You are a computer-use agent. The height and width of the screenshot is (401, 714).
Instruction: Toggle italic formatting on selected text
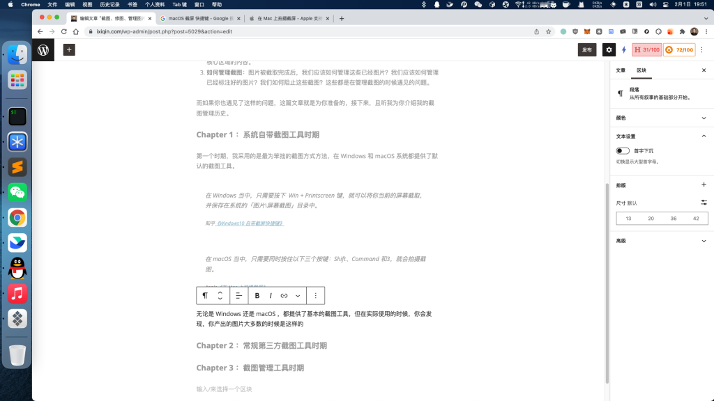(270, 295)
